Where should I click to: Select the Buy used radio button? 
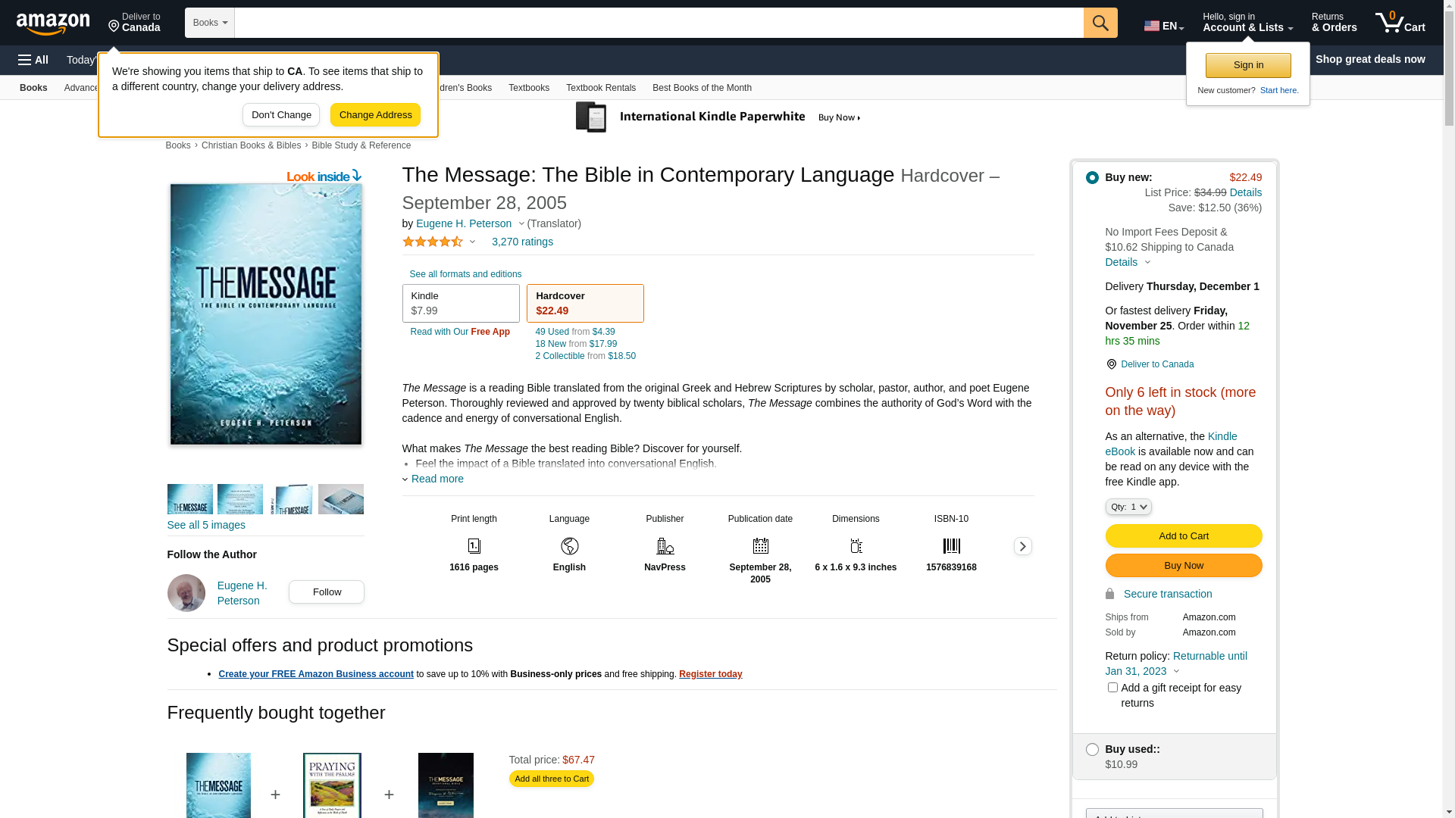coord(1092,749)
